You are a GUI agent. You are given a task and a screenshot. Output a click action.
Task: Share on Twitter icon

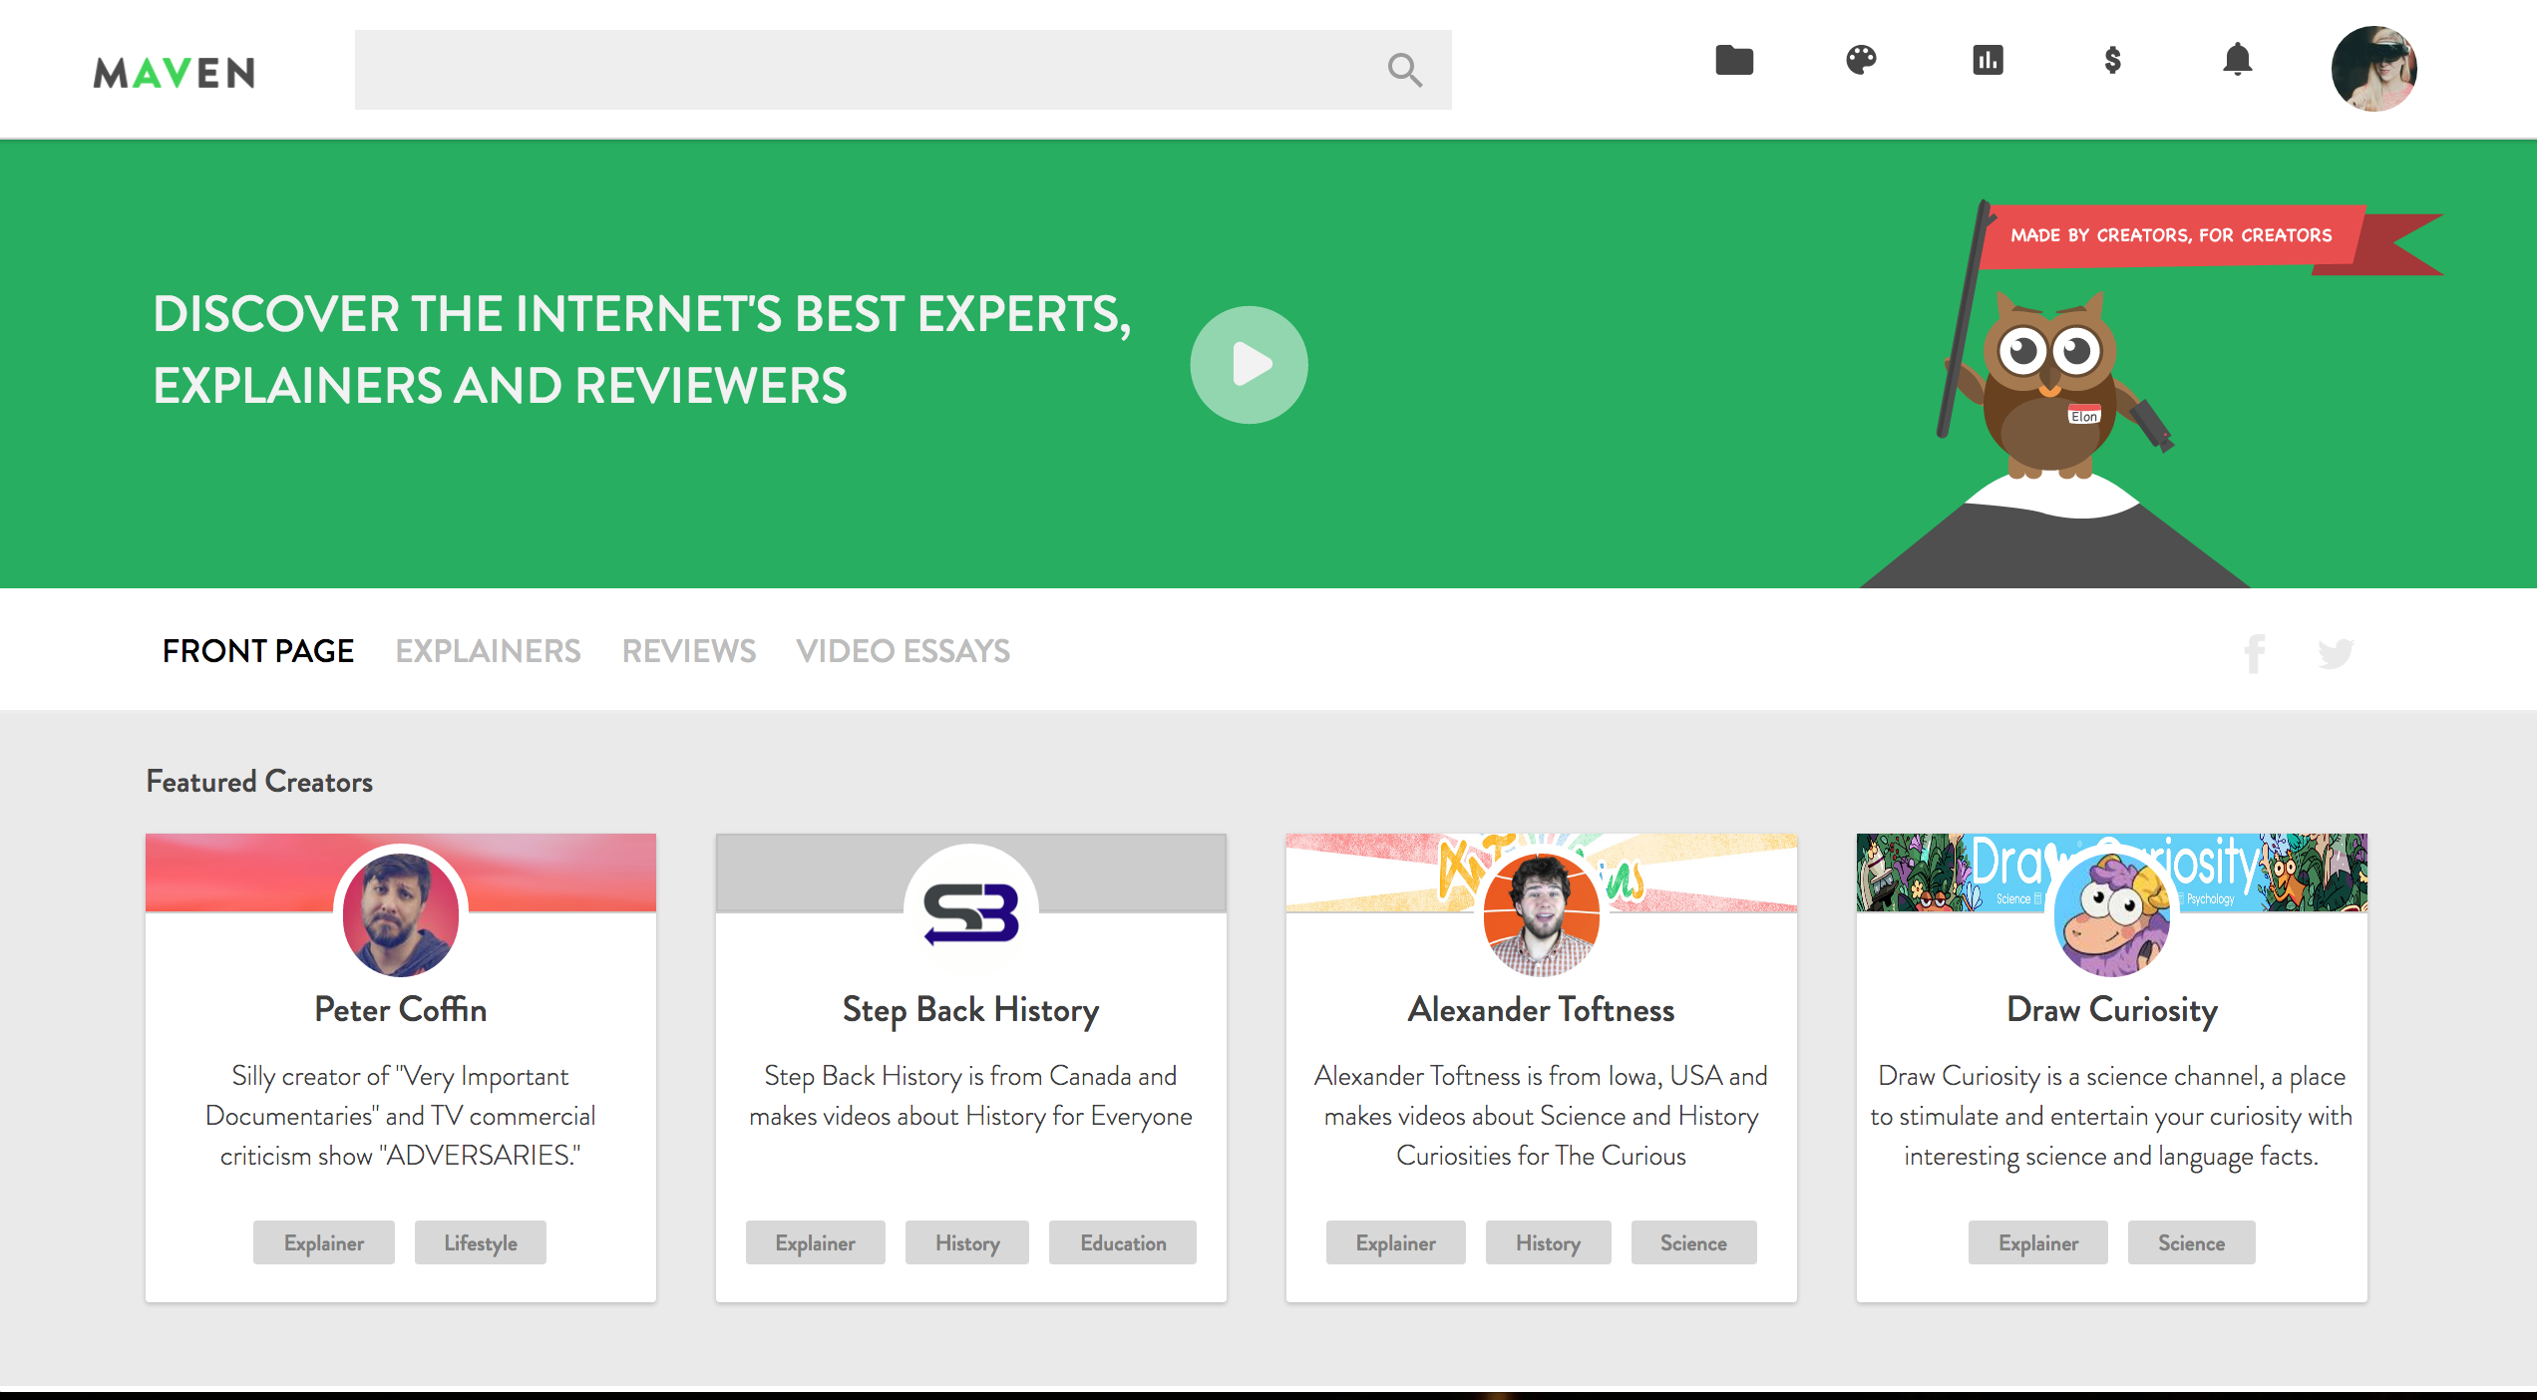pyautogui.click(x=2336, y=653)
